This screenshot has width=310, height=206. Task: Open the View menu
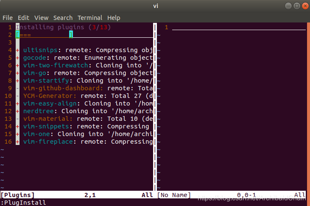pos(41,18)
